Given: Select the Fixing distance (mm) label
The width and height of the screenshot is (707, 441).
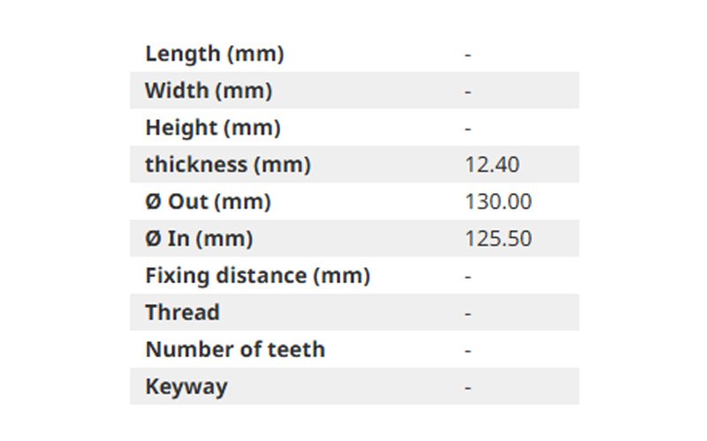Looking at the screenshot, I should 257,275.
